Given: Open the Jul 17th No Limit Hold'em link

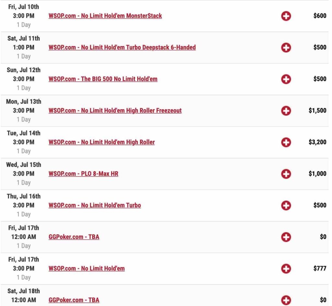Looking at the screenshot, I should [x=87, y=268].
